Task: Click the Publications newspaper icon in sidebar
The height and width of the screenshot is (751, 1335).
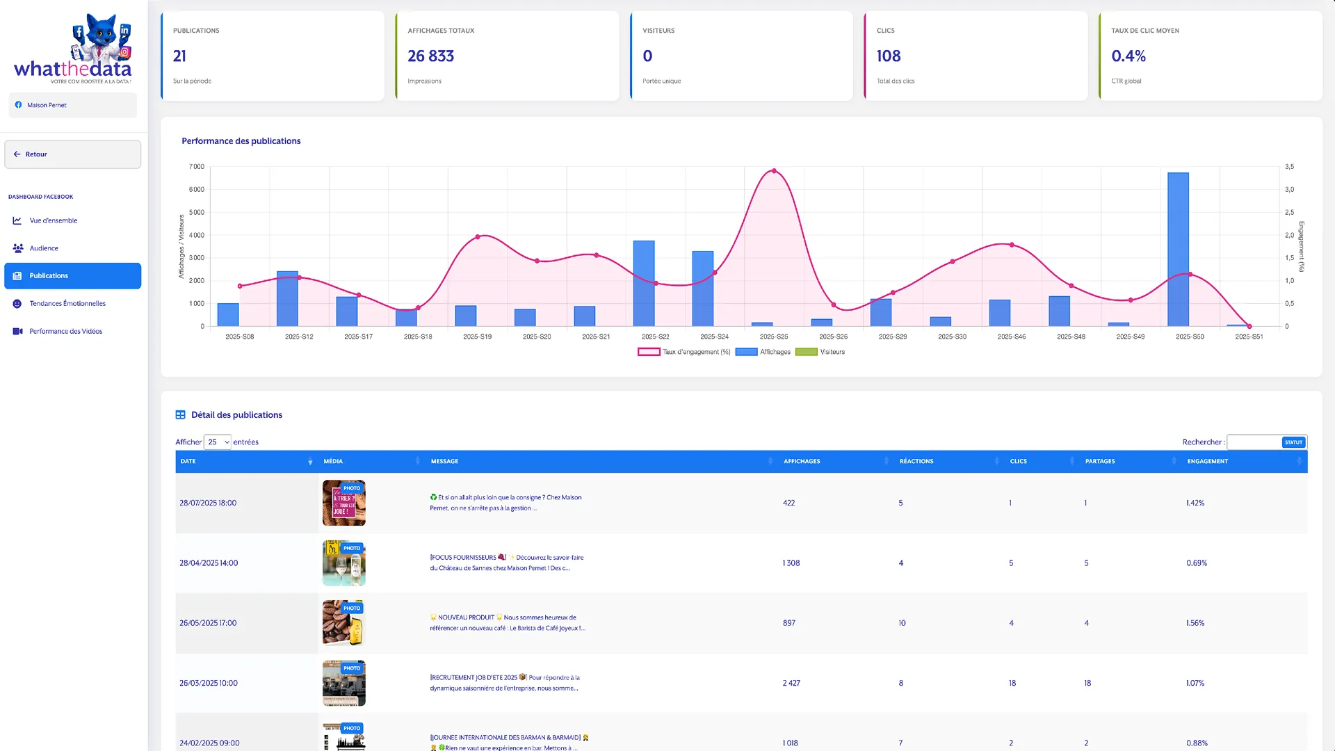Action: [17, 276]
